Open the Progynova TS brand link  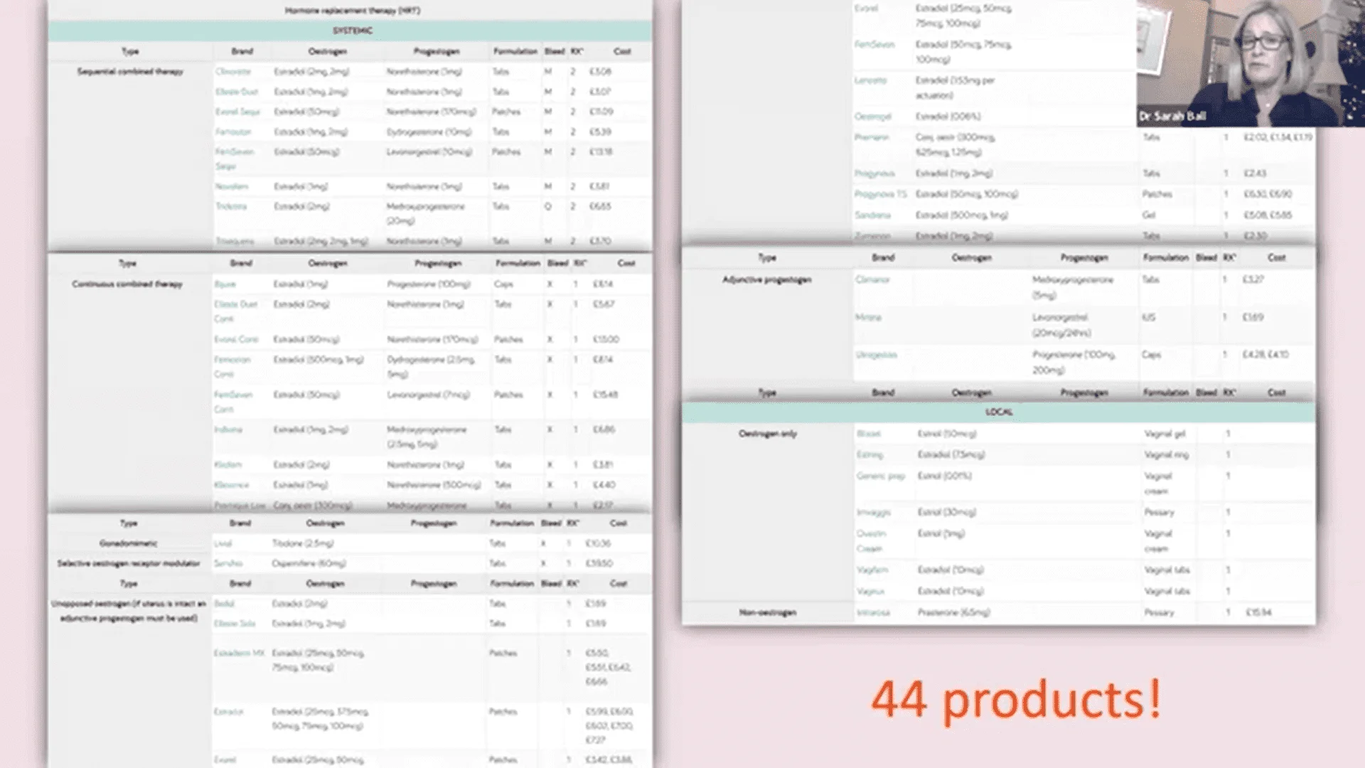(x=881, y=194)
